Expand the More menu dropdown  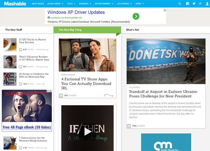tap(140, 4)
